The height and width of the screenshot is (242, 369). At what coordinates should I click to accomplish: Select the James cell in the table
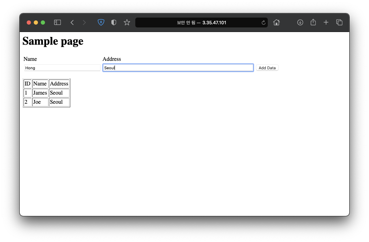click(x=40, y=93)
